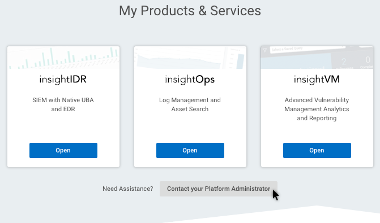Click 'Log Management and Asset Search' description
This screenshot has height=223, width=380.
pyautogui.click(x=190, y=104)
